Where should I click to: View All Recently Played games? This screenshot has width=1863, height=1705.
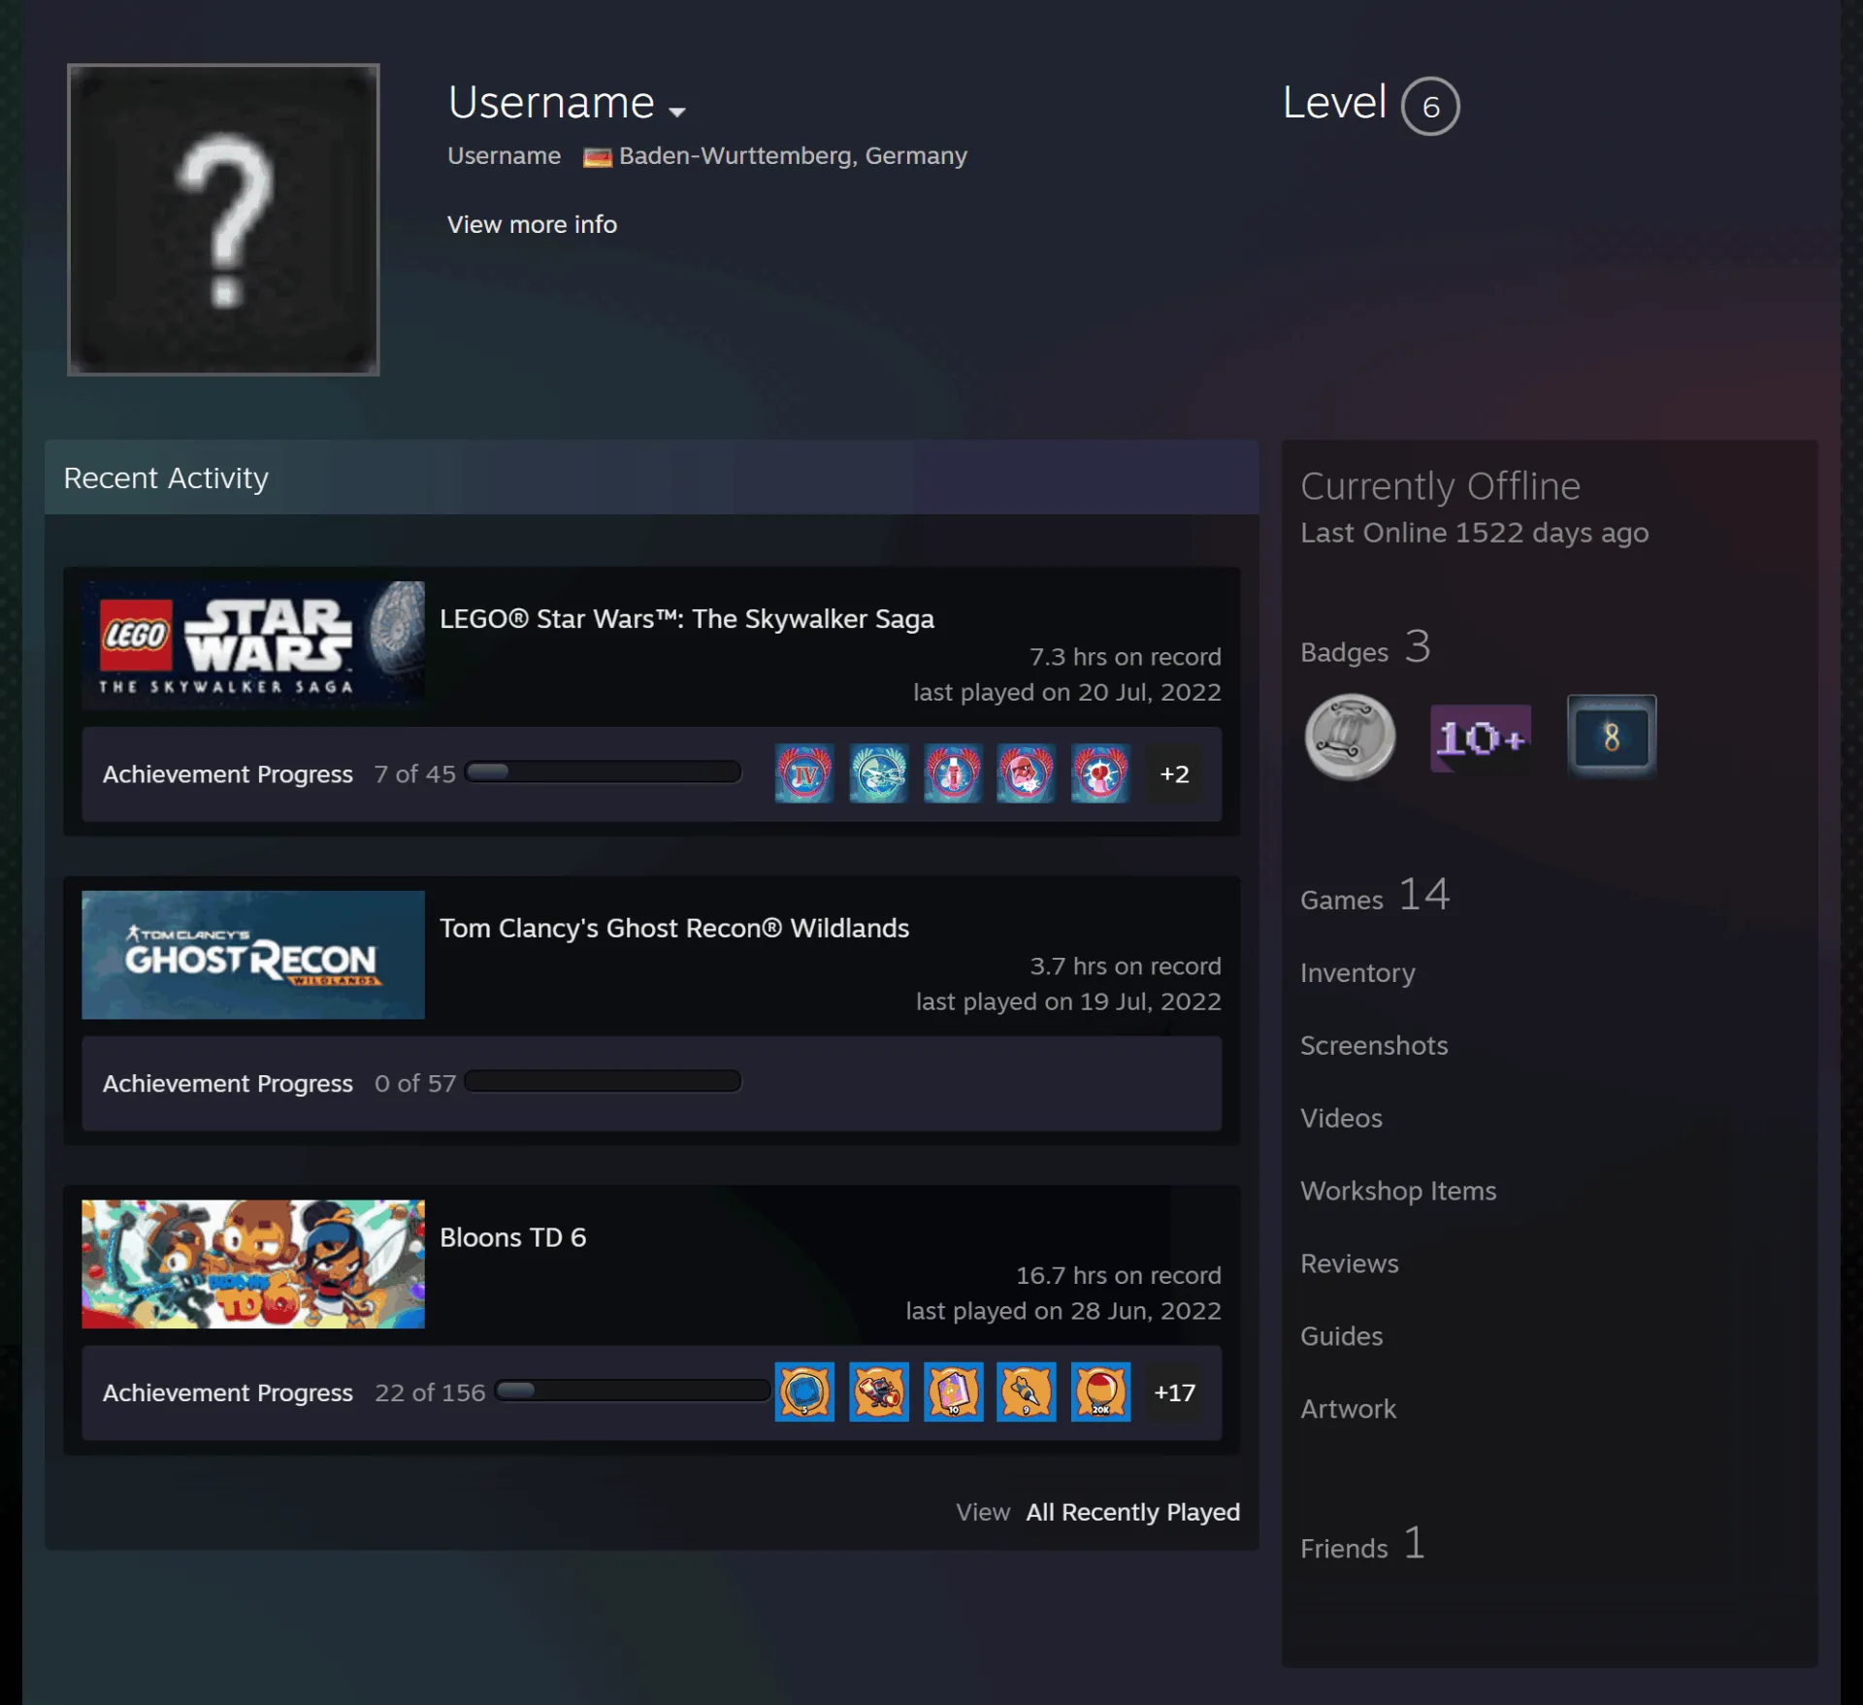pyautogui.click(x=1132, y=1513)
